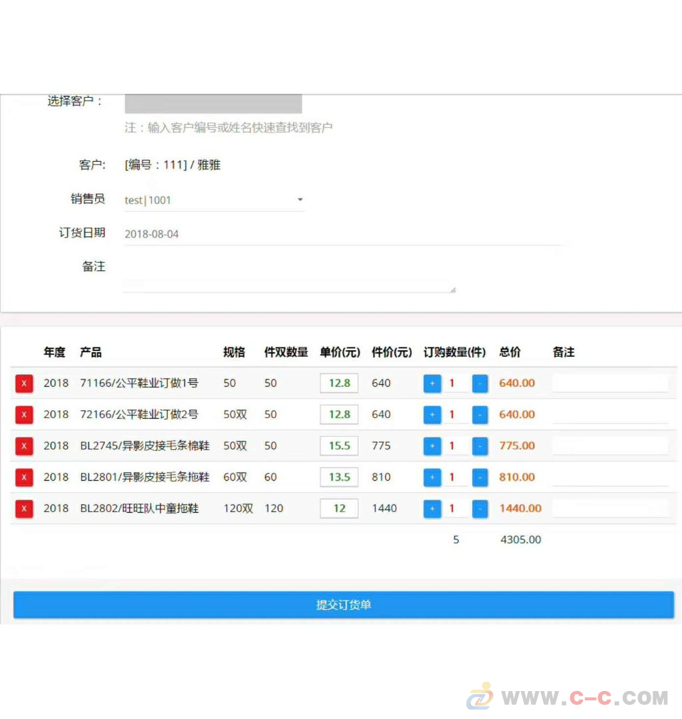The image size is (682, 719).
Task: Remove the BL2801/异影皮接毛条拖鞋 product
Action: [23, 477]
